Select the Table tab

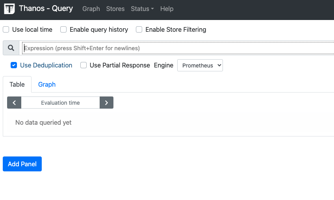(x=17, y=84)
